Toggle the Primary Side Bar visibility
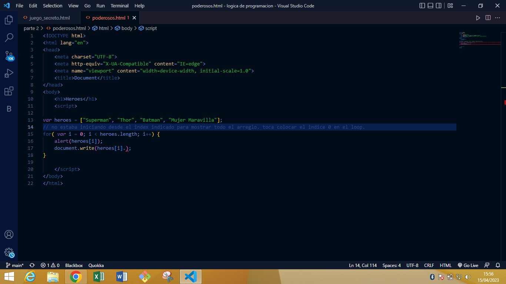 tap(422, 6)
